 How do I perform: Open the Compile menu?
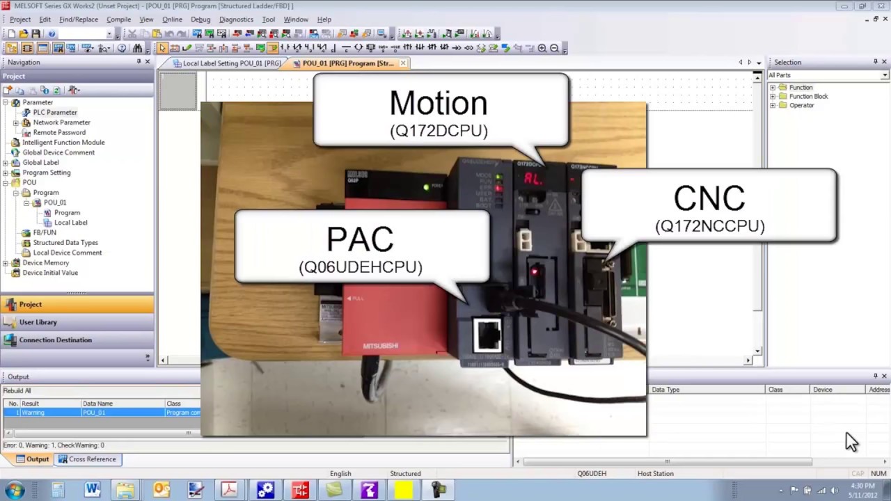tap(118, 19)
